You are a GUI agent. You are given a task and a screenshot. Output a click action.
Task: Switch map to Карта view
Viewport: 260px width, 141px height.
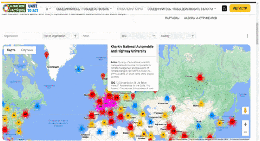click(11, 50)
